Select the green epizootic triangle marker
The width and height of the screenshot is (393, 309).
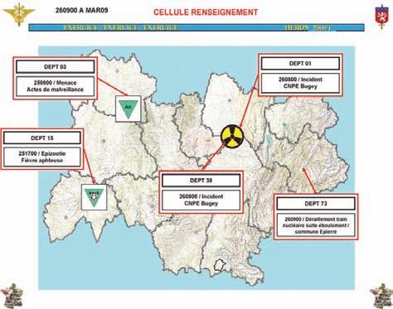click(x=94, y=197)
